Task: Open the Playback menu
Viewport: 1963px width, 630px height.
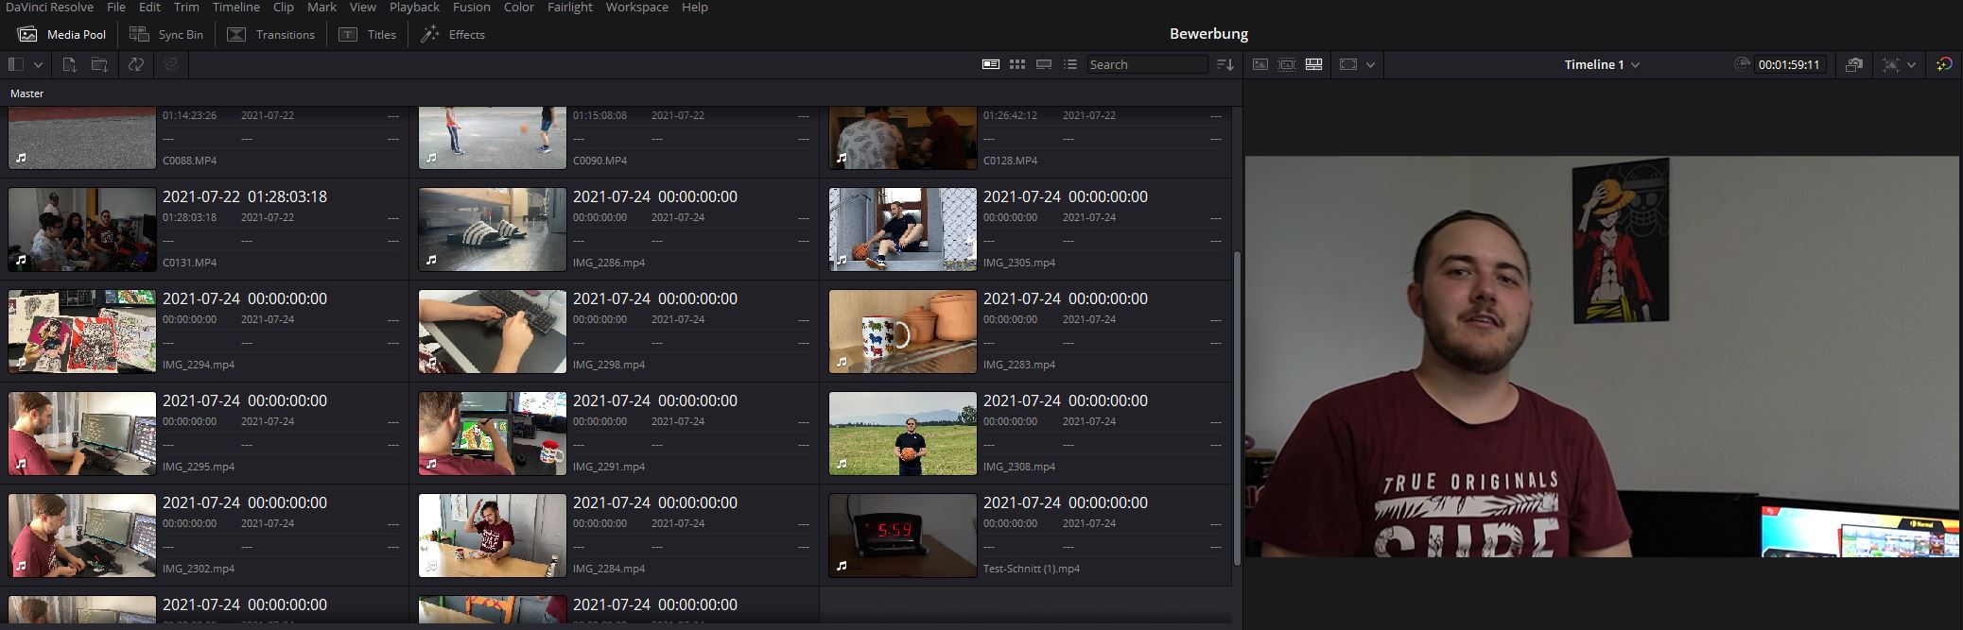Action: (414, 7)
